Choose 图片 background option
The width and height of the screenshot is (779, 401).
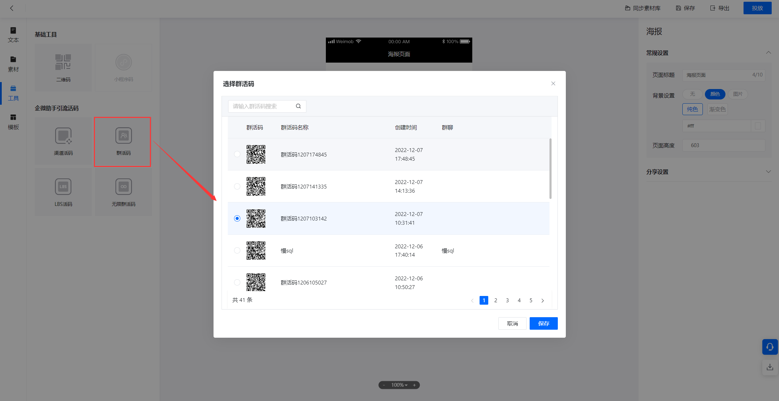pyautogui.click(x=738, y=94)
